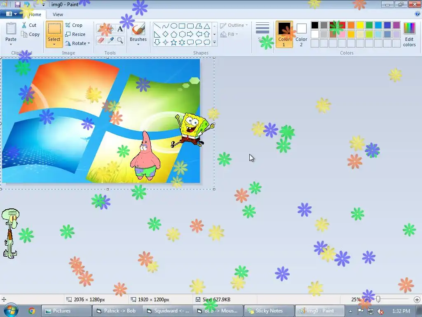Image resolution: width=422 pixels, height=317 pixels.
Task: Pick the purple color swatch
Action: (396, 25)
